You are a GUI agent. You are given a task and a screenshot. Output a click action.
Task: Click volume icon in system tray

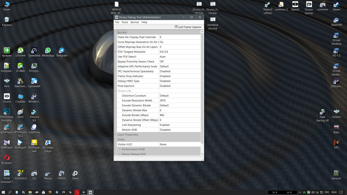point(313,192)
